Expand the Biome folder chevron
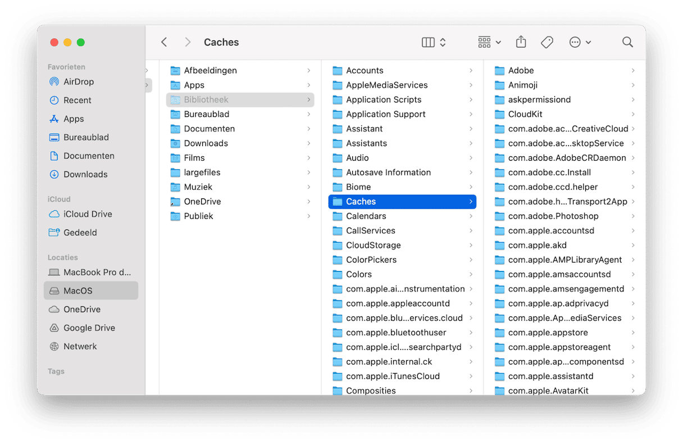Image resolution: width=683 pixels, height=444 pixels. point(471,187)
